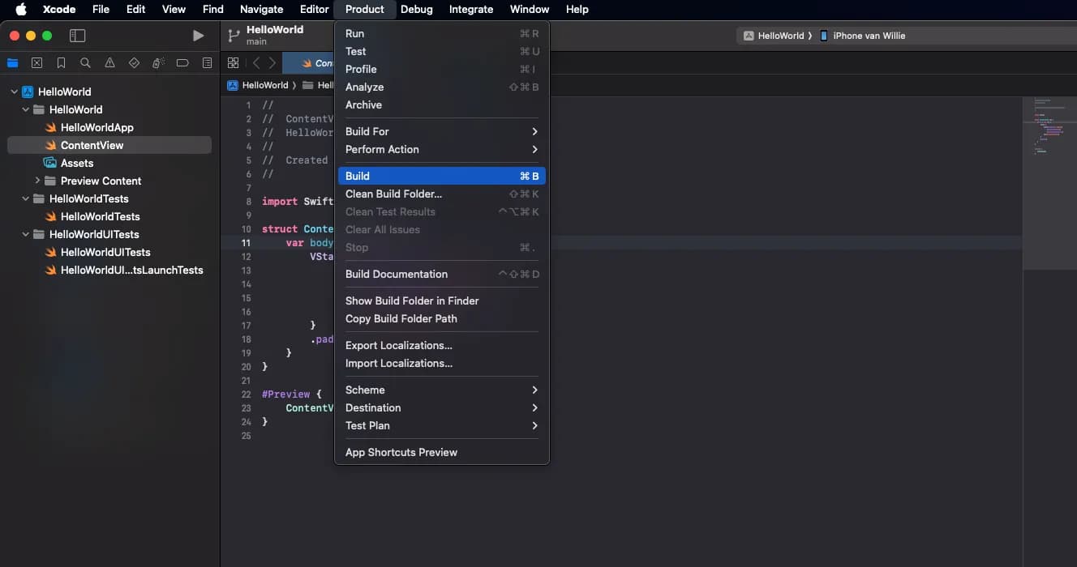Choose Build from the Product menu

coord(441,176)
